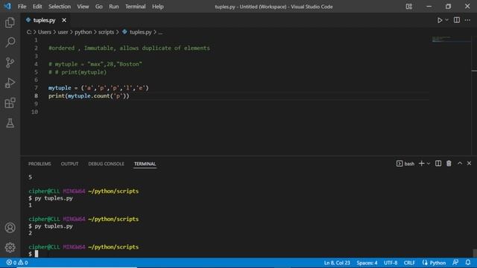This screenshot has height=268, width=477.
Task: Close the bottom panel
Action: [469, 164]
